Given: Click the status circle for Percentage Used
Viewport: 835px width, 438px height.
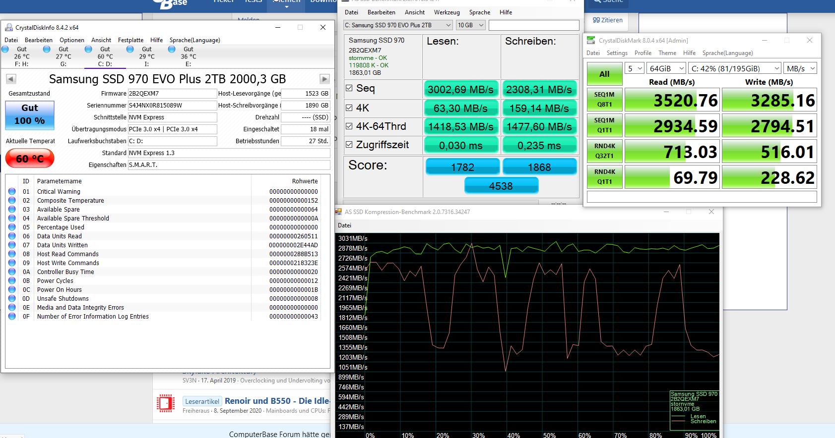Looking at the screenshot, I should 12,227.
